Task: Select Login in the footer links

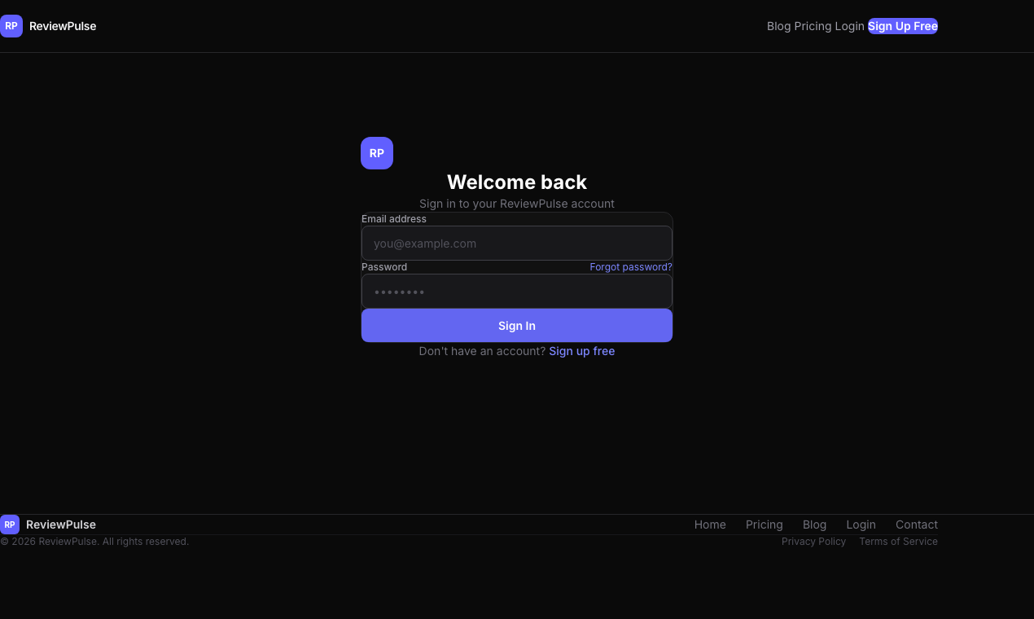Action: [x=861, y=525]
